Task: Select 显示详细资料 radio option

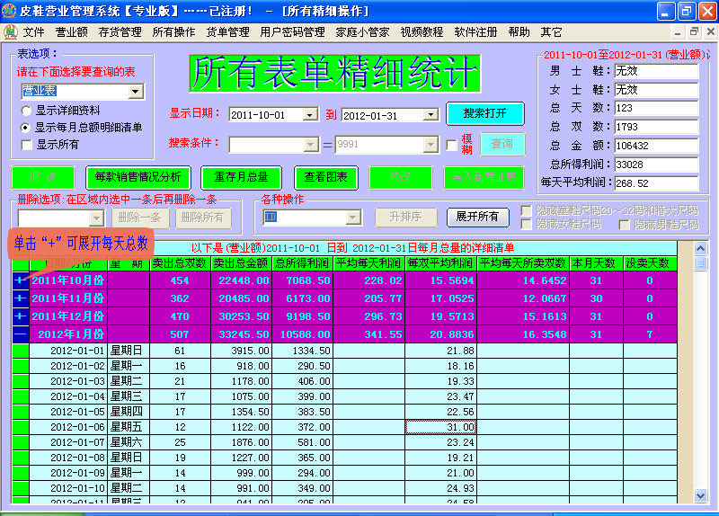Action: (x=26, y=111)
